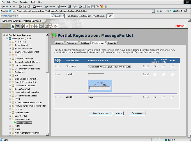Click the Reset All link
The height and width of the screenshot is (142, 191).
click(58, 60)
